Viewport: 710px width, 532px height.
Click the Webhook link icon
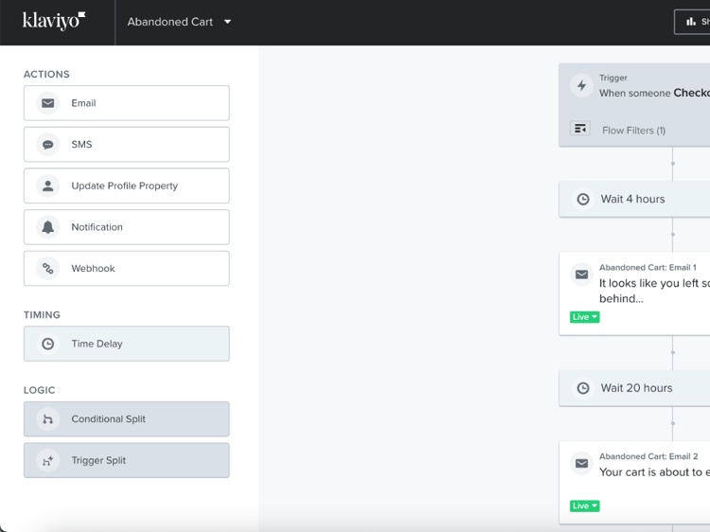click(x=48, y=269)
